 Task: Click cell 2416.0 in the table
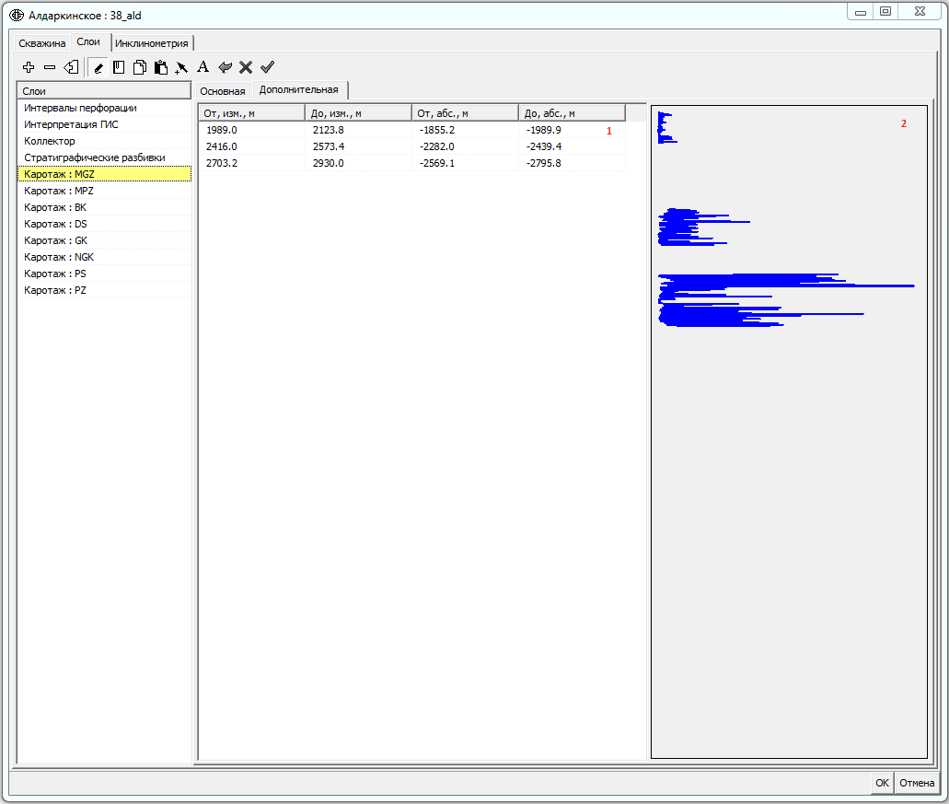pos(252,146)
